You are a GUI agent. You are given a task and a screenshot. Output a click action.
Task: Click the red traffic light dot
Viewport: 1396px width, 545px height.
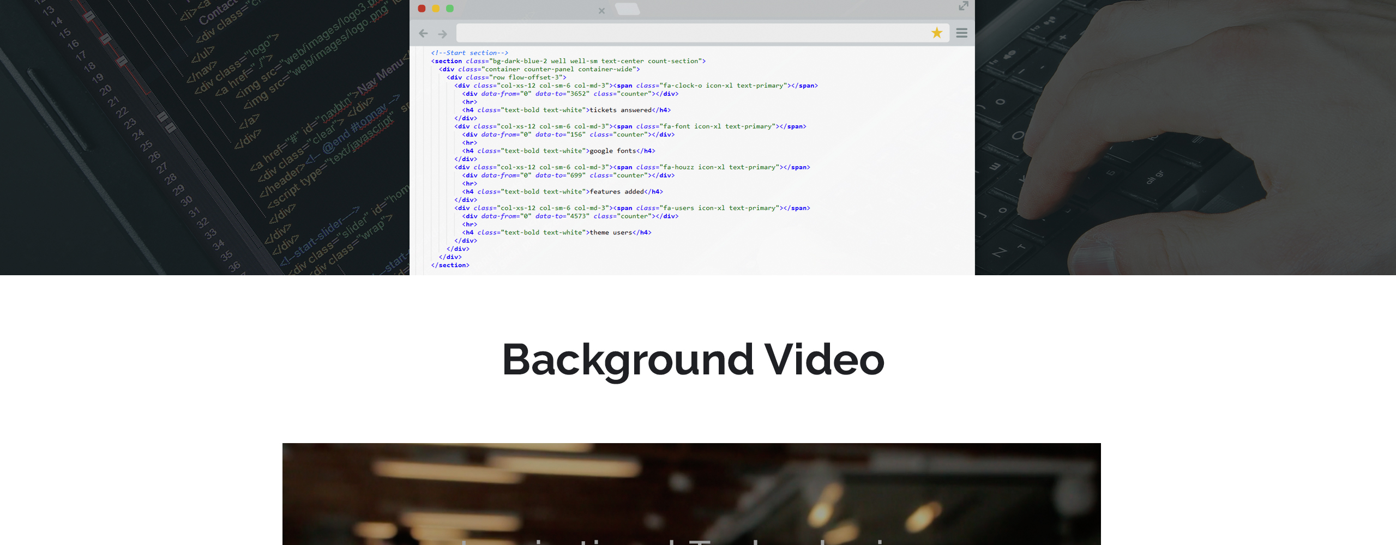point(422,8)
